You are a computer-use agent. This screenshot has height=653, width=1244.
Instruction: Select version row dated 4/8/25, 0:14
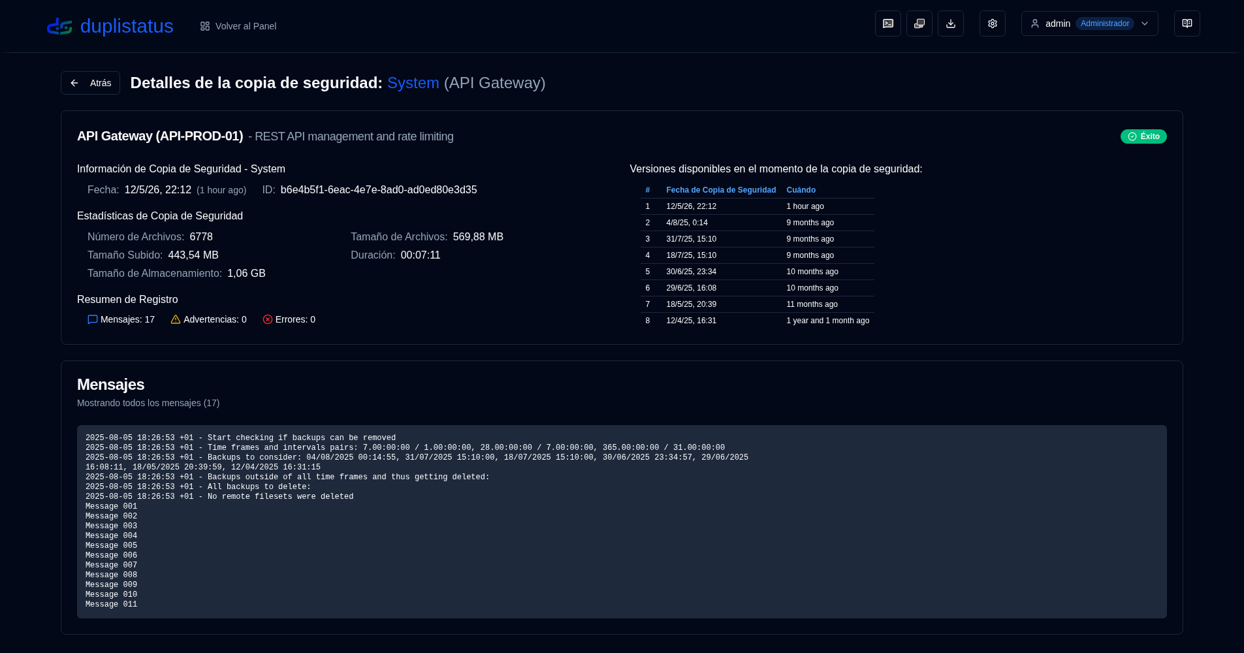click(758, 223)
